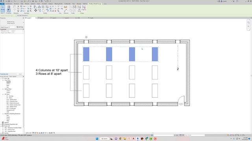Open the Architecture ribbon tab

coord(9,4)
